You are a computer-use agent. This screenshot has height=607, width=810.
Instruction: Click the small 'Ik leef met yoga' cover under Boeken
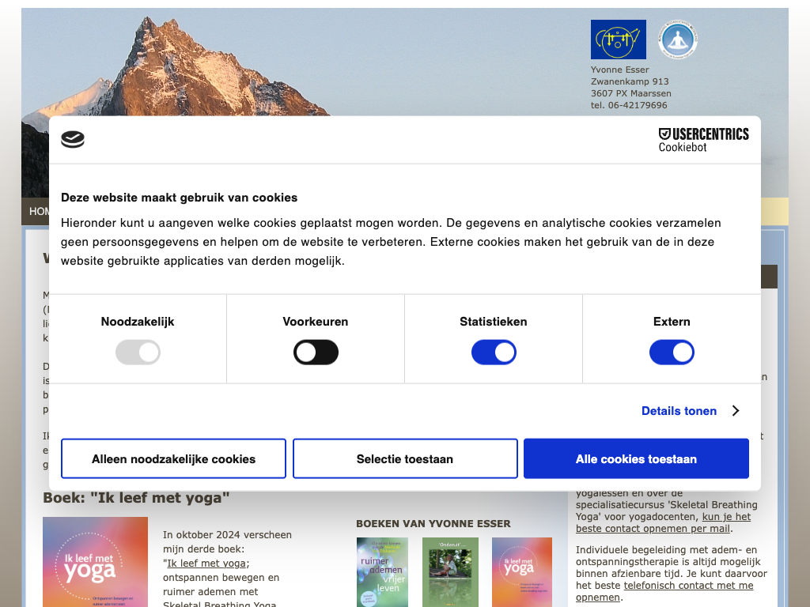[522, 572]
